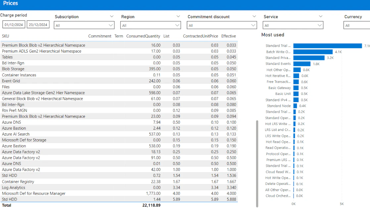Select the Standard Events 1.8K bar
Image resolution: width=370 pixels, height=208 pixels.
(x=302, y=64)
